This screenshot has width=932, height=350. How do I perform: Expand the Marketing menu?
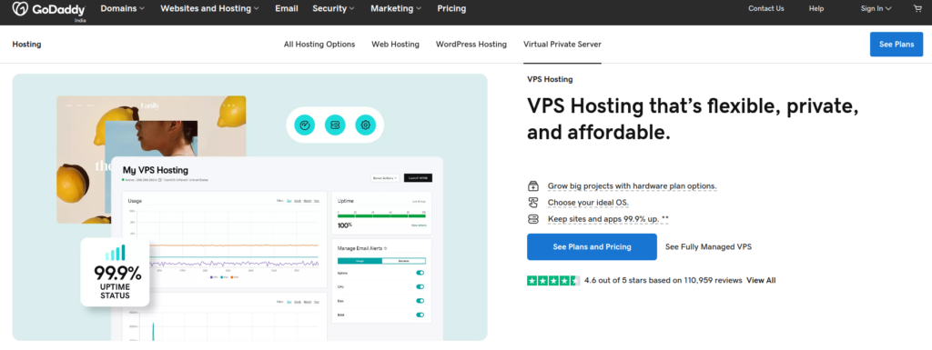pyautogui.click(x=396, y=9)
